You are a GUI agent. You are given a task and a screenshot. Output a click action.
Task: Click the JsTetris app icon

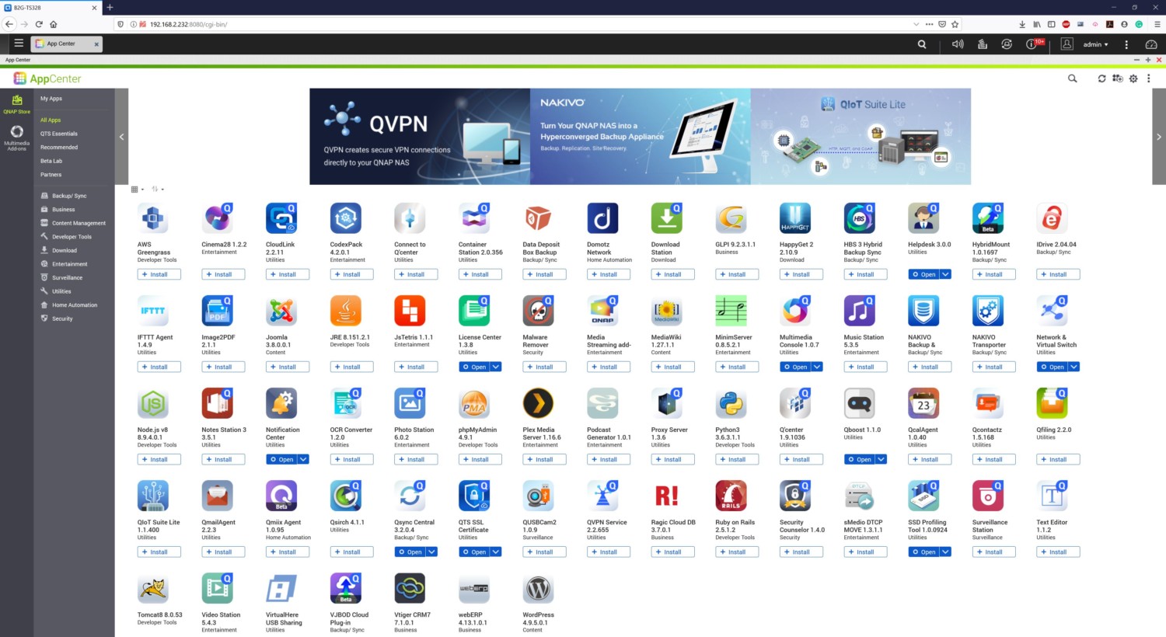[410, 311]
